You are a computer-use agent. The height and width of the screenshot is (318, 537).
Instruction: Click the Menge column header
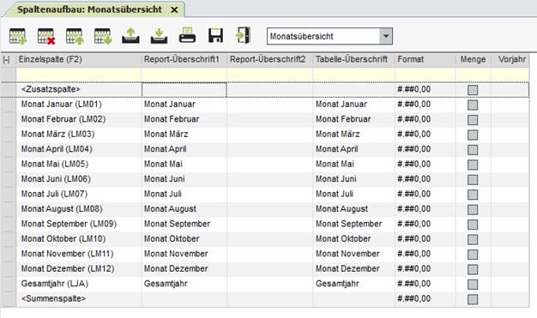(x=473, y=59)
